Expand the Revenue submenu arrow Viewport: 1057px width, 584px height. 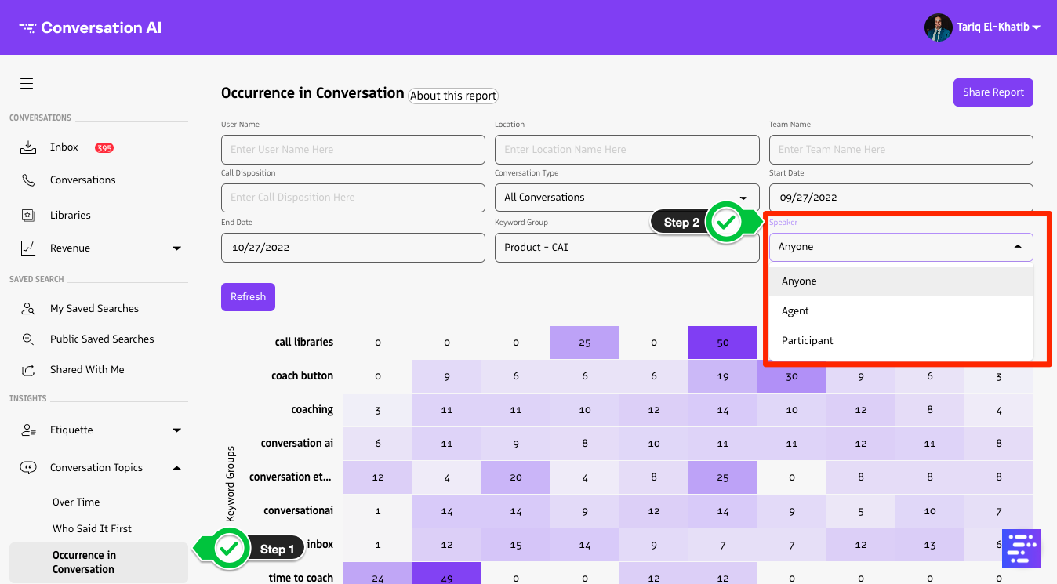point(176,248)
